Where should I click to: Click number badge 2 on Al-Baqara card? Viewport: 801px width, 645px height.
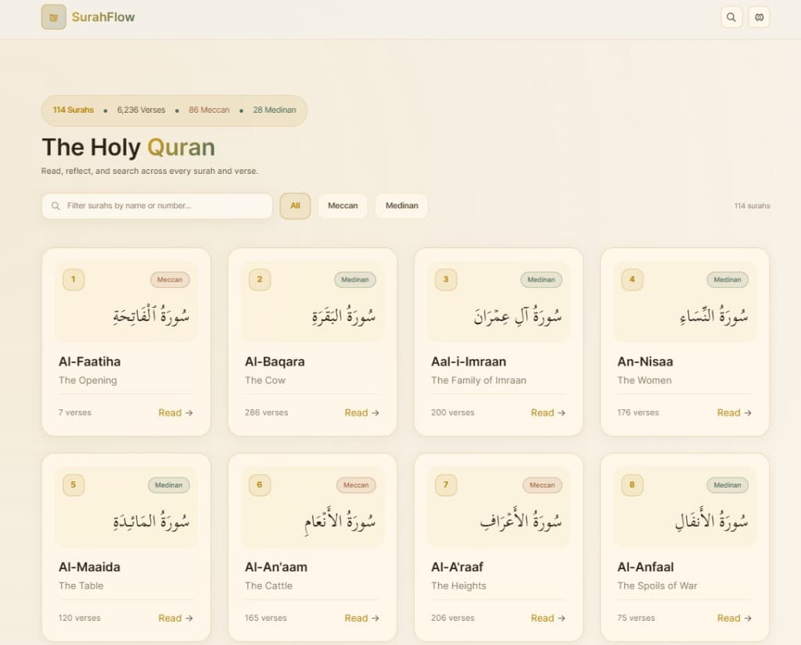point(260,279)
